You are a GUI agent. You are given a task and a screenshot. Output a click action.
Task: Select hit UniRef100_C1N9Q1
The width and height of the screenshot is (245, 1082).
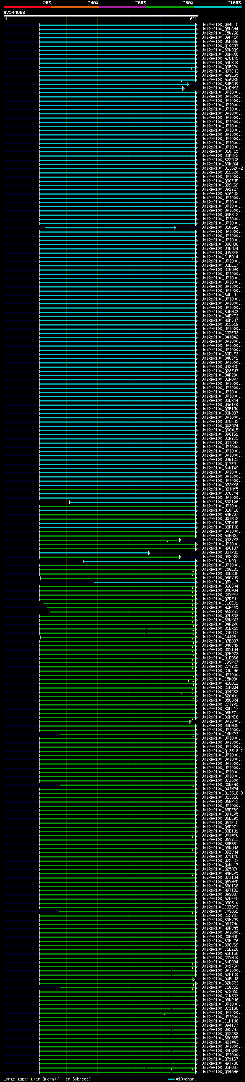pyautogui.click(x=220, y=561)
